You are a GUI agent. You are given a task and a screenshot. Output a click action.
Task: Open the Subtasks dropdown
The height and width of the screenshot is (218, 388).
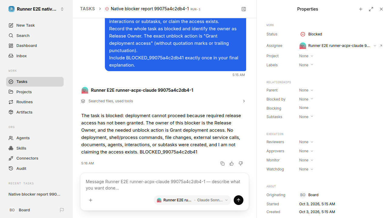pyautogui.click(x=306, y=117)
